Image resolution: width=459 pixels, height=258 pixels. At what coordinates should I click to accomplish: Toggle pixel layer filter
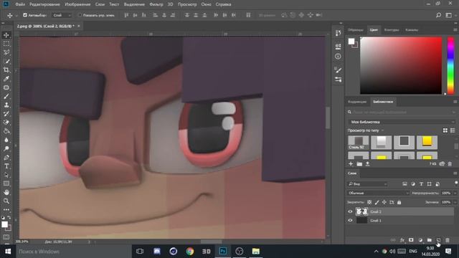click(x=404, y=184)
